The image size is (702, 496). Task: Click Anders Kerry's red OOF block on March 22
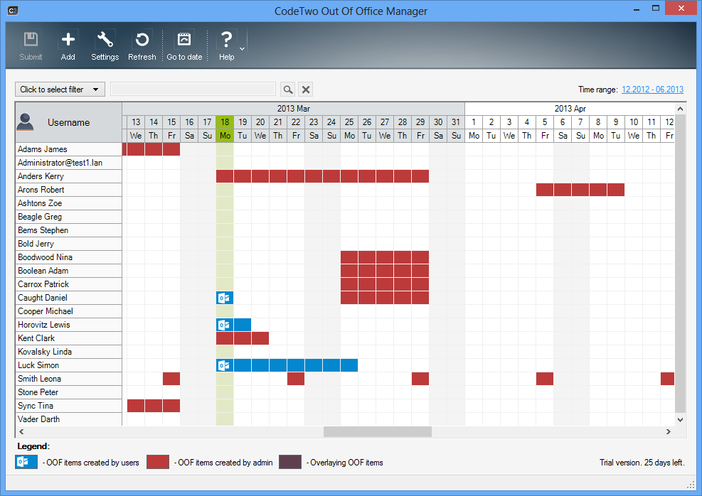point(296,176)
